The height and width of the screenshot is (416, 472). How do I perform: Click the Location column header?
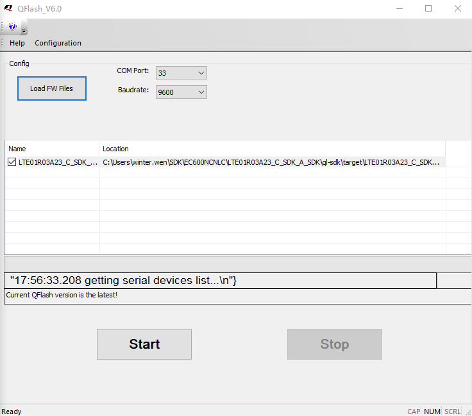[273, 149]
